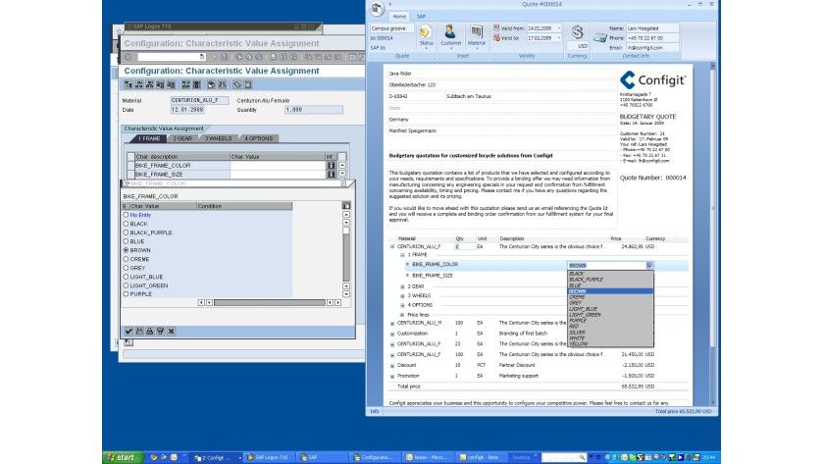
Task: Click the Material barcode icon
Action: [476, 32]
